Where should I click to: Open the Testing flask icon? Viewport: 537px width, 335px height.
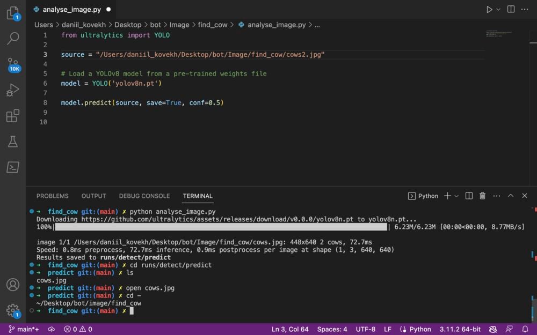(x=13, y=142)
